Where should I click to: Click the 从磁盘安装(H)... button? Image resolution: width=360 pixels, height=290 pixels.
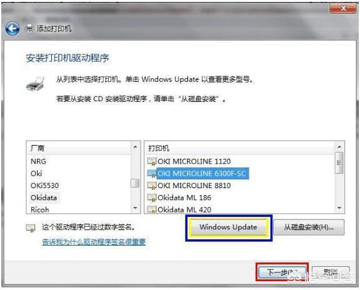coord(309,227)
